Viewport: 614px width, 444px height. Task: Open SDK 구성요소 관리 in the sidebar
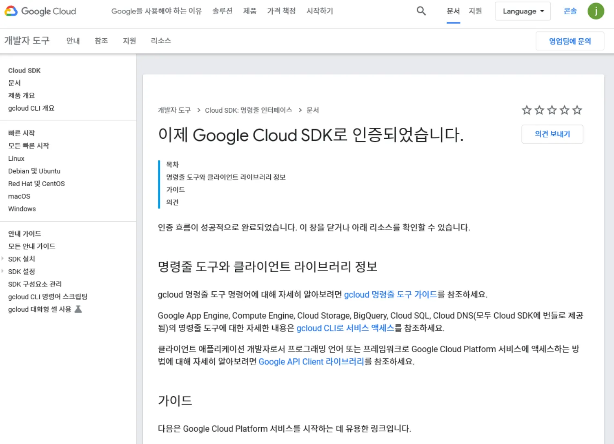[35, 284]
